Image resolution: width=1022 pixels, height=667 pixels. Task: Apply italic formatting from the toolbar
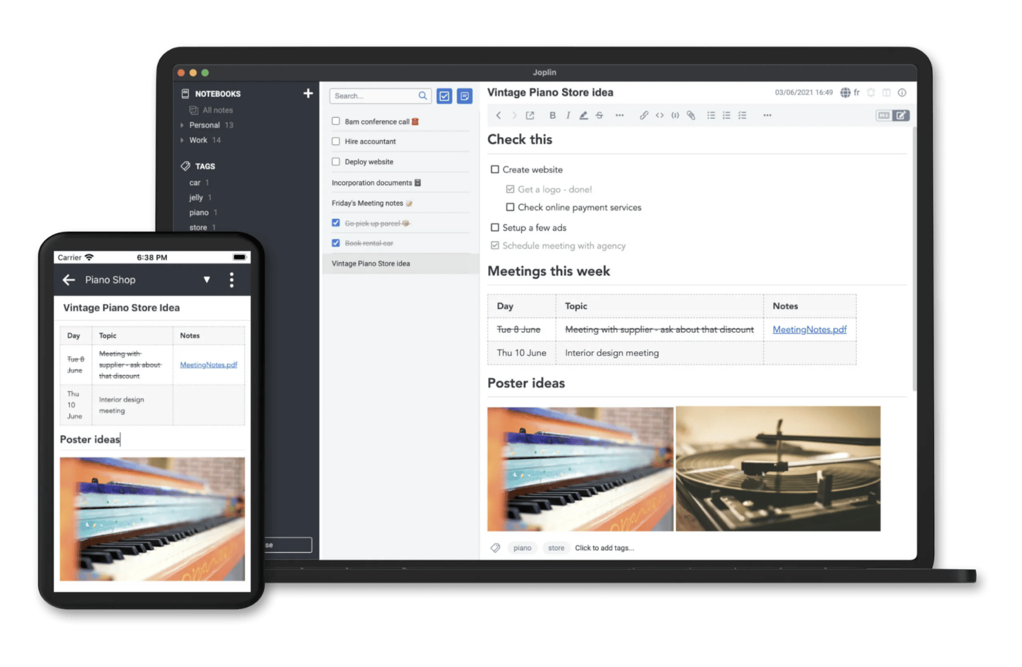click(x=567, y=115)
